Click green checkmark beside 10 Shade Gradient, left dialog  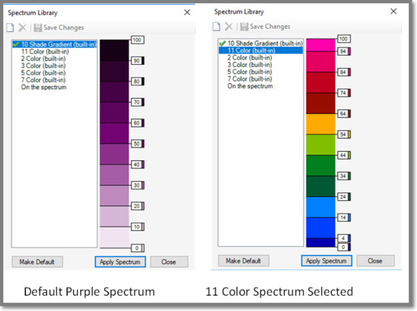tap(16, 44)
